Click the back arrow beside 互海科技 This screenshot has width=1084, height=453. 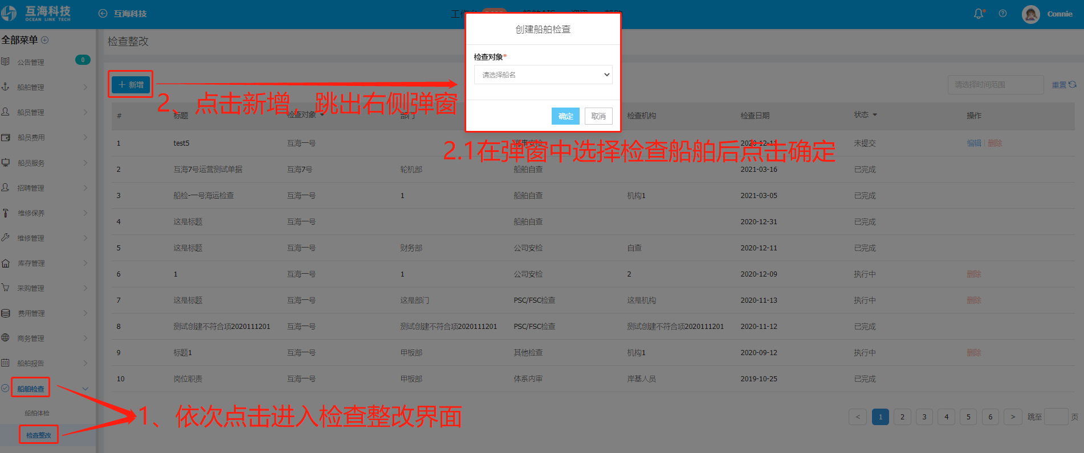[x=103, y=14]
